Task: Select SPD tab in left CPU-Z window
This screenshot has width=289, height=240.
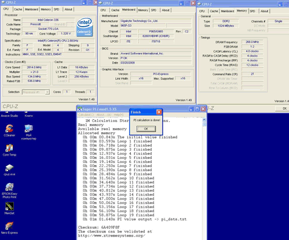Action: 56,9
